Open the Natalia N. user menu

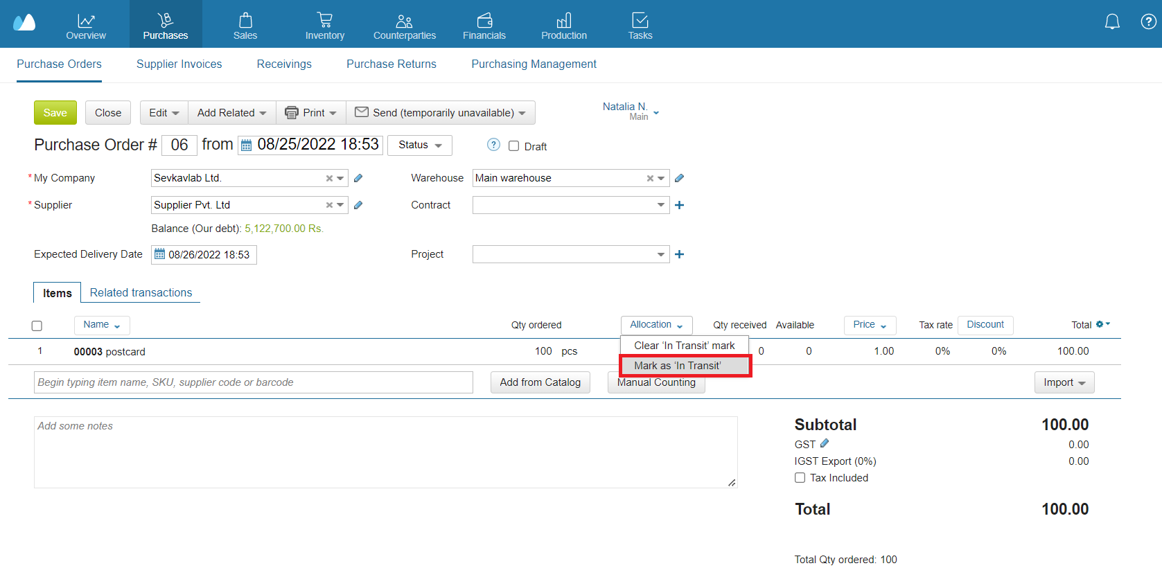tap(631, 111)
